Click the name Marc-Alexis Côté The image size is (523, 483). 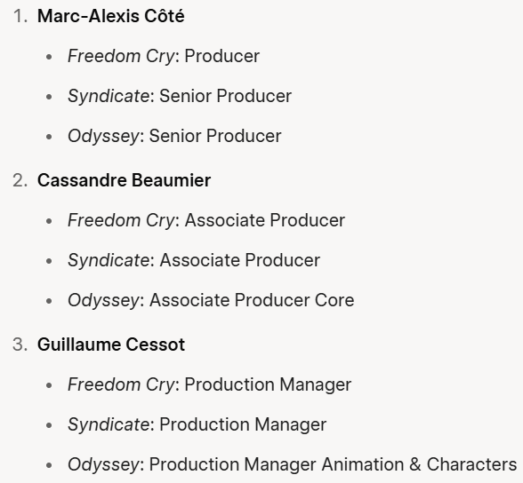pyautogui.click(x=110, y=16)
